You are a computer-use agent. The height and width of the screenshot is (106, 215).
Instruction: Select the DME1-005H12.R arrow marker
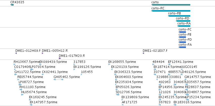[42, 53]
